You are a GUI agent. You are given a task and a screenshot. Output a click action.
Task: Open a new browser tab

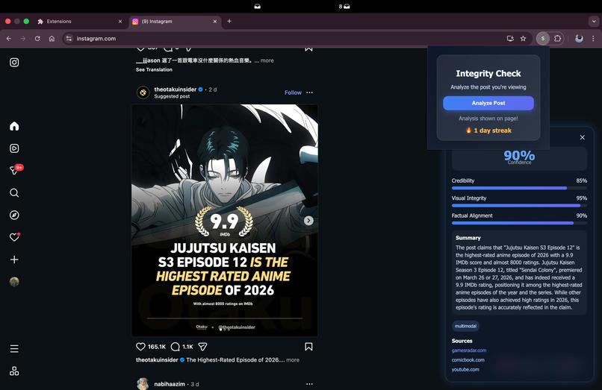(229, 21)
